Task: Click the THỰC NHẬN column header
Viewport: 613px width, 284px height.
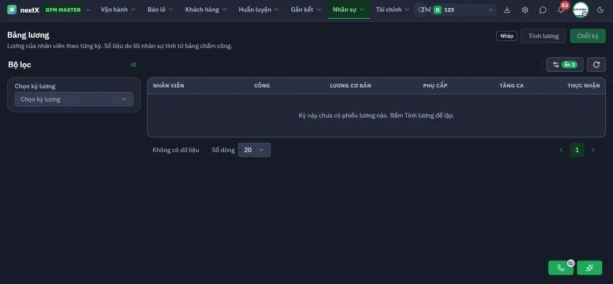Action: coord(584,86)
